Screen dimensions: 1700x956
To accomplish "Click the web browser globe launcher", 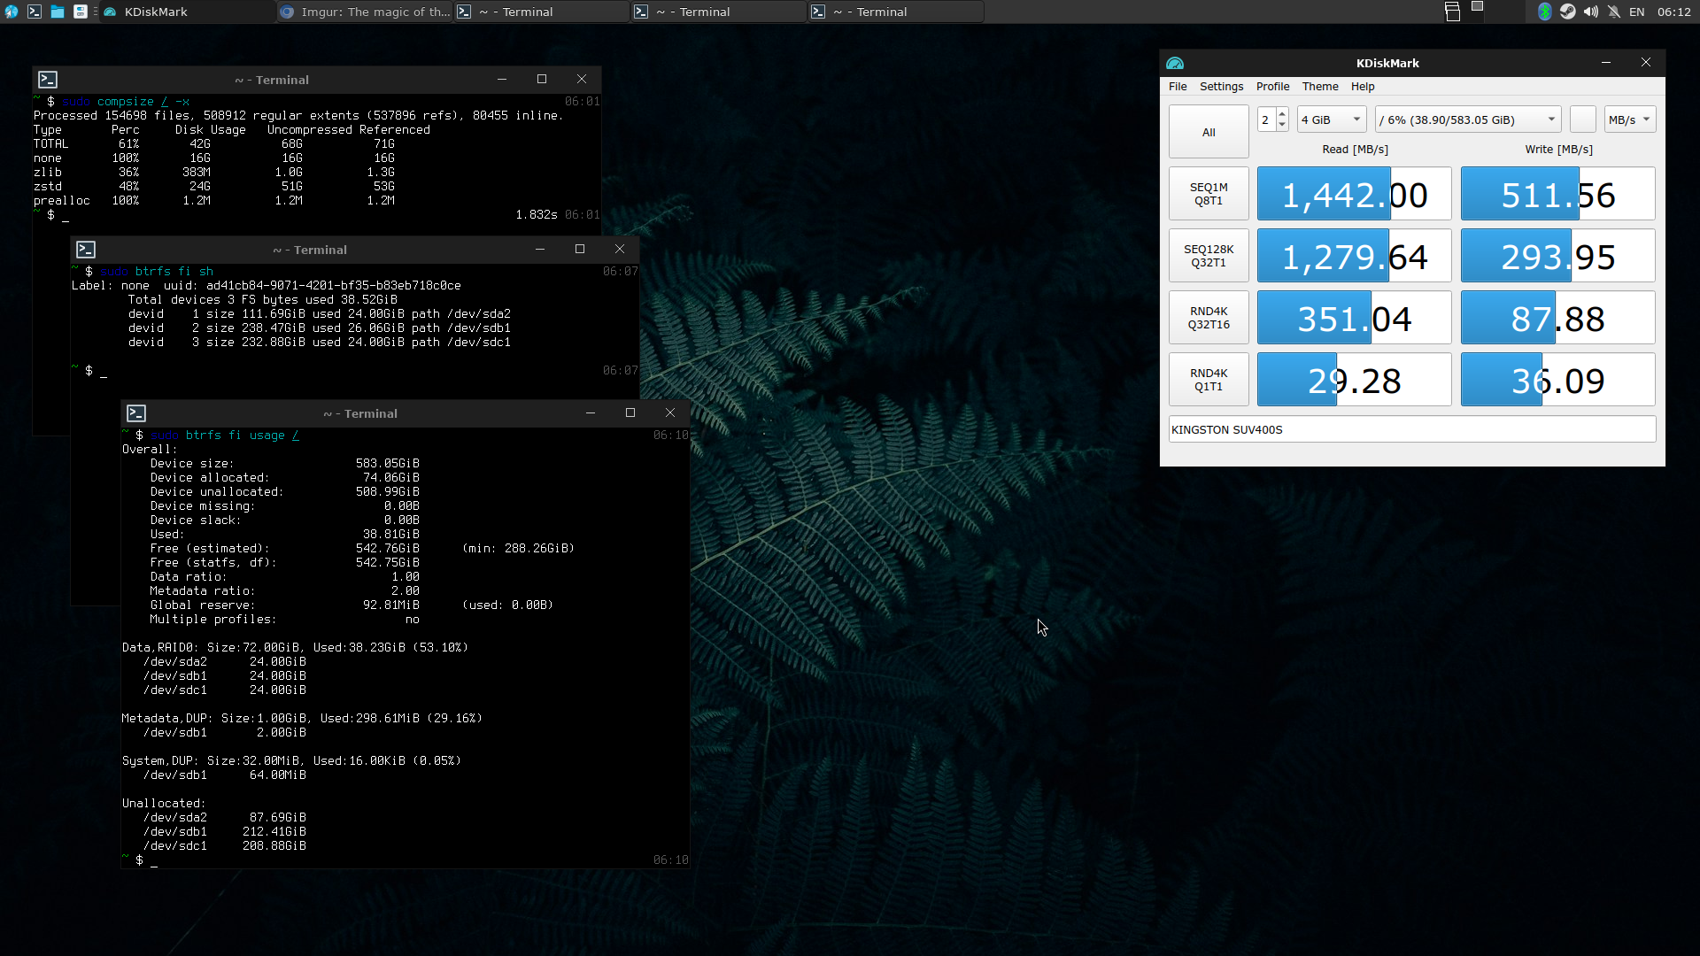I will click(12, 12).
